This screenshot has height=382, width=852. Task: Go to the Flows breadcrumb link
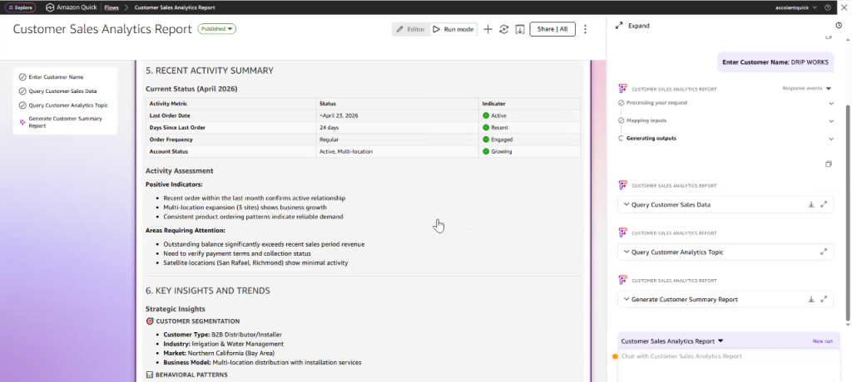[x=111, y=7]
